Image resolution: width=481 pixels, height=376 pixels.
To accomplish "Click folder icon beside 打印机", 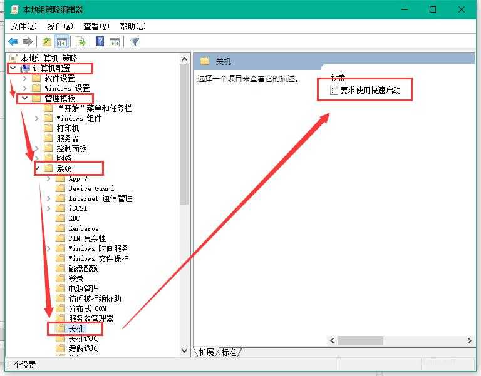I will (x=48, y=128).
